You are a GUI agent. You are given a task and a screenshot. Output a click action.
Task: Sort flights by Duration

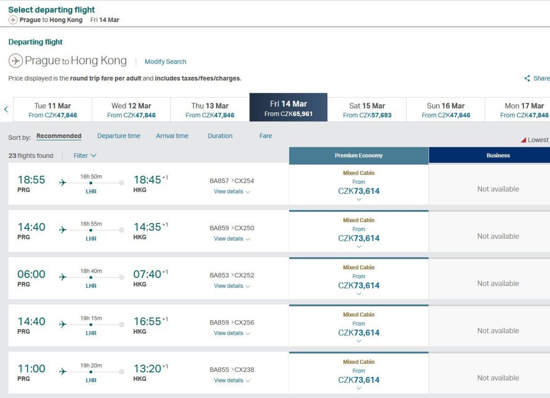pos(220,136)
